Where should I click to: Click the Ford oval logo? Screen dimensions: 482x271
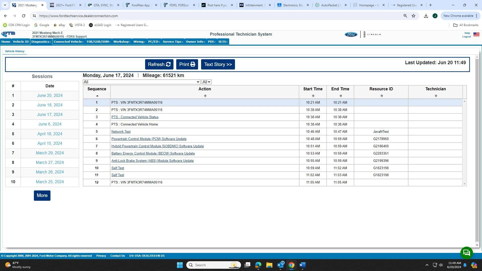click(x=351, y=35)
